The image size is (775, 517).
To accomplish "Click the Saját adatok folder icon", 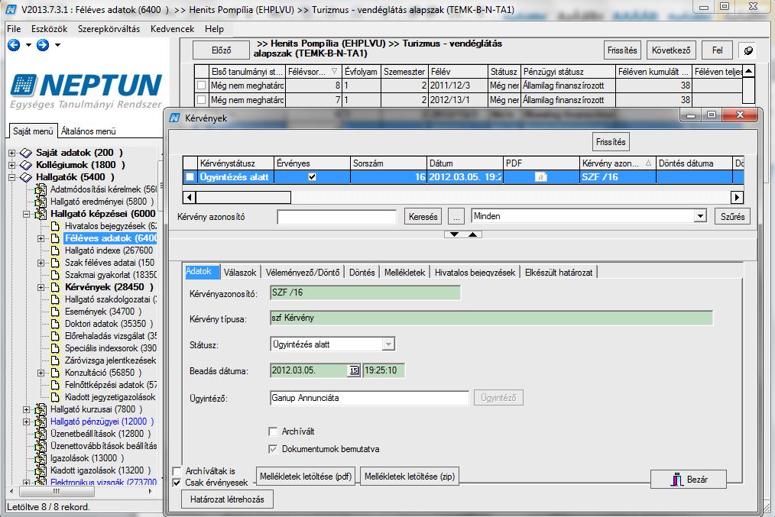I will tap(26, 153).
